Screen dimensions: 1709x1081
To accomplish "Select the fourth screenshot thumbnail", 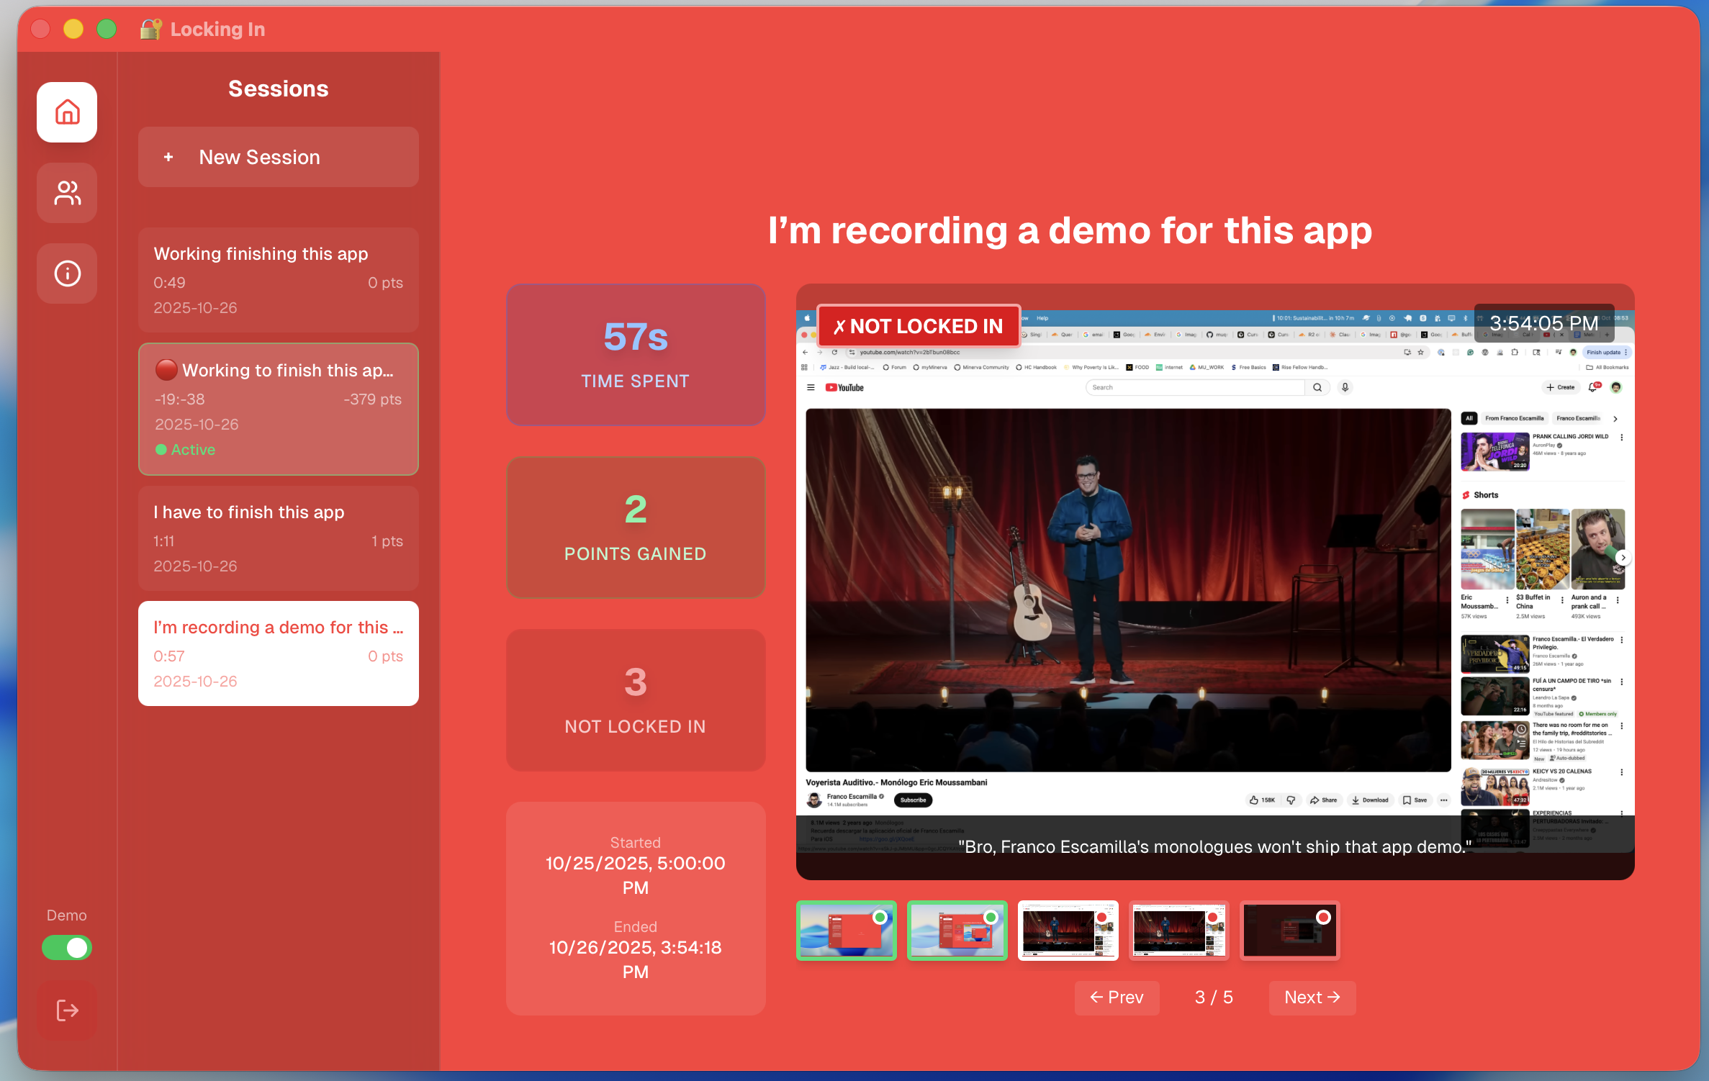I will point(1178,931).
